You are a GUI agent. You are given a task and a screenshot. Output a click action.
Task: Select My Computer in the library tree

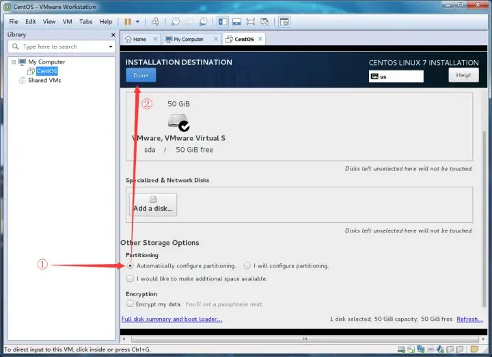click(x=46, y=62)
